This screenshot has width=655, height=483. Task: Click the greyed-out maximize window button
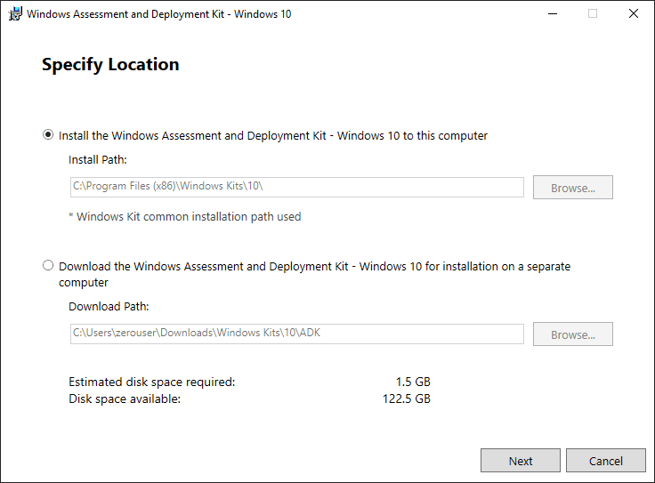tap(593, 14)
